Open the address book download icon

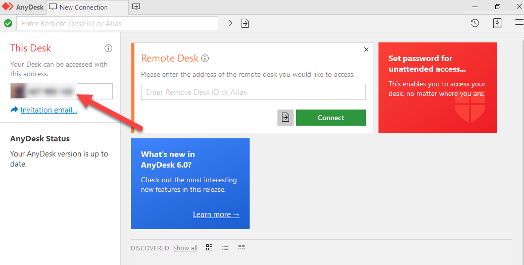[x=497, y=23]
